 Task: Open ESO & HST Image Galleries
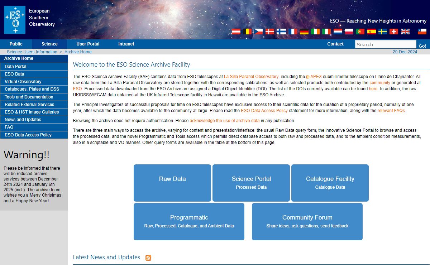click(x=34, y=112)
